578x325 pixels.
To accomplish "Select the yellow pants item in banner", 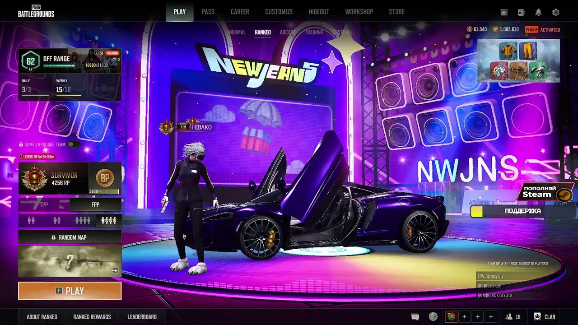I will 528,51.
